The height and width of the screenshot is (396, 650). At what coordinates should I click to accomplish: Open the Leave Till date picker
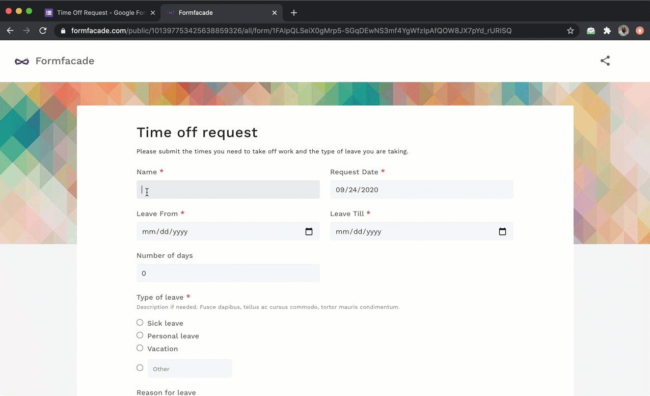click(x=502, y=231)
